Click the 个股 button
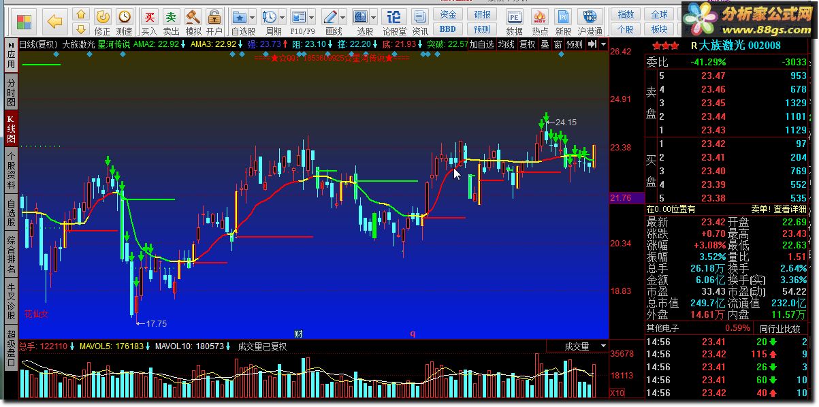 click(x=626, y=29)
